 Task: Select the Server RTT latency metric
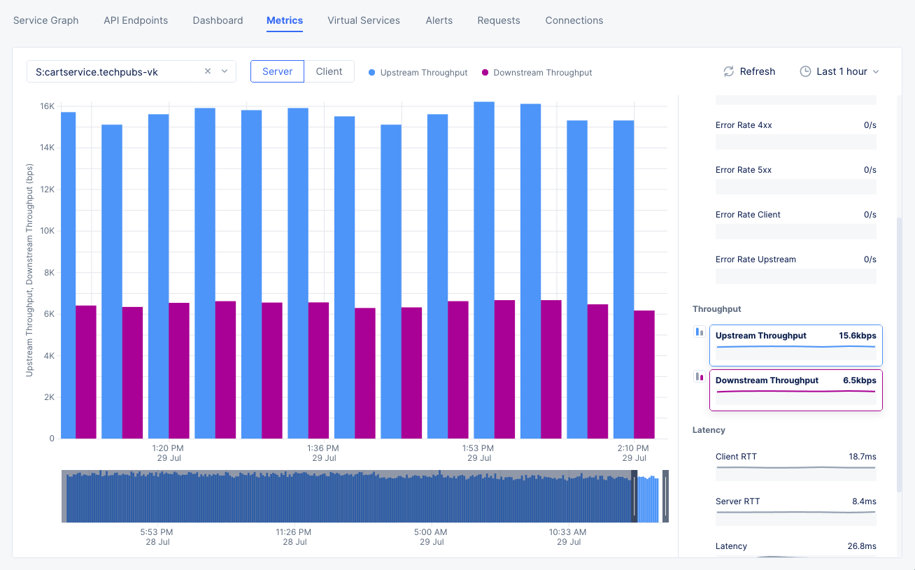coord(796,511)
